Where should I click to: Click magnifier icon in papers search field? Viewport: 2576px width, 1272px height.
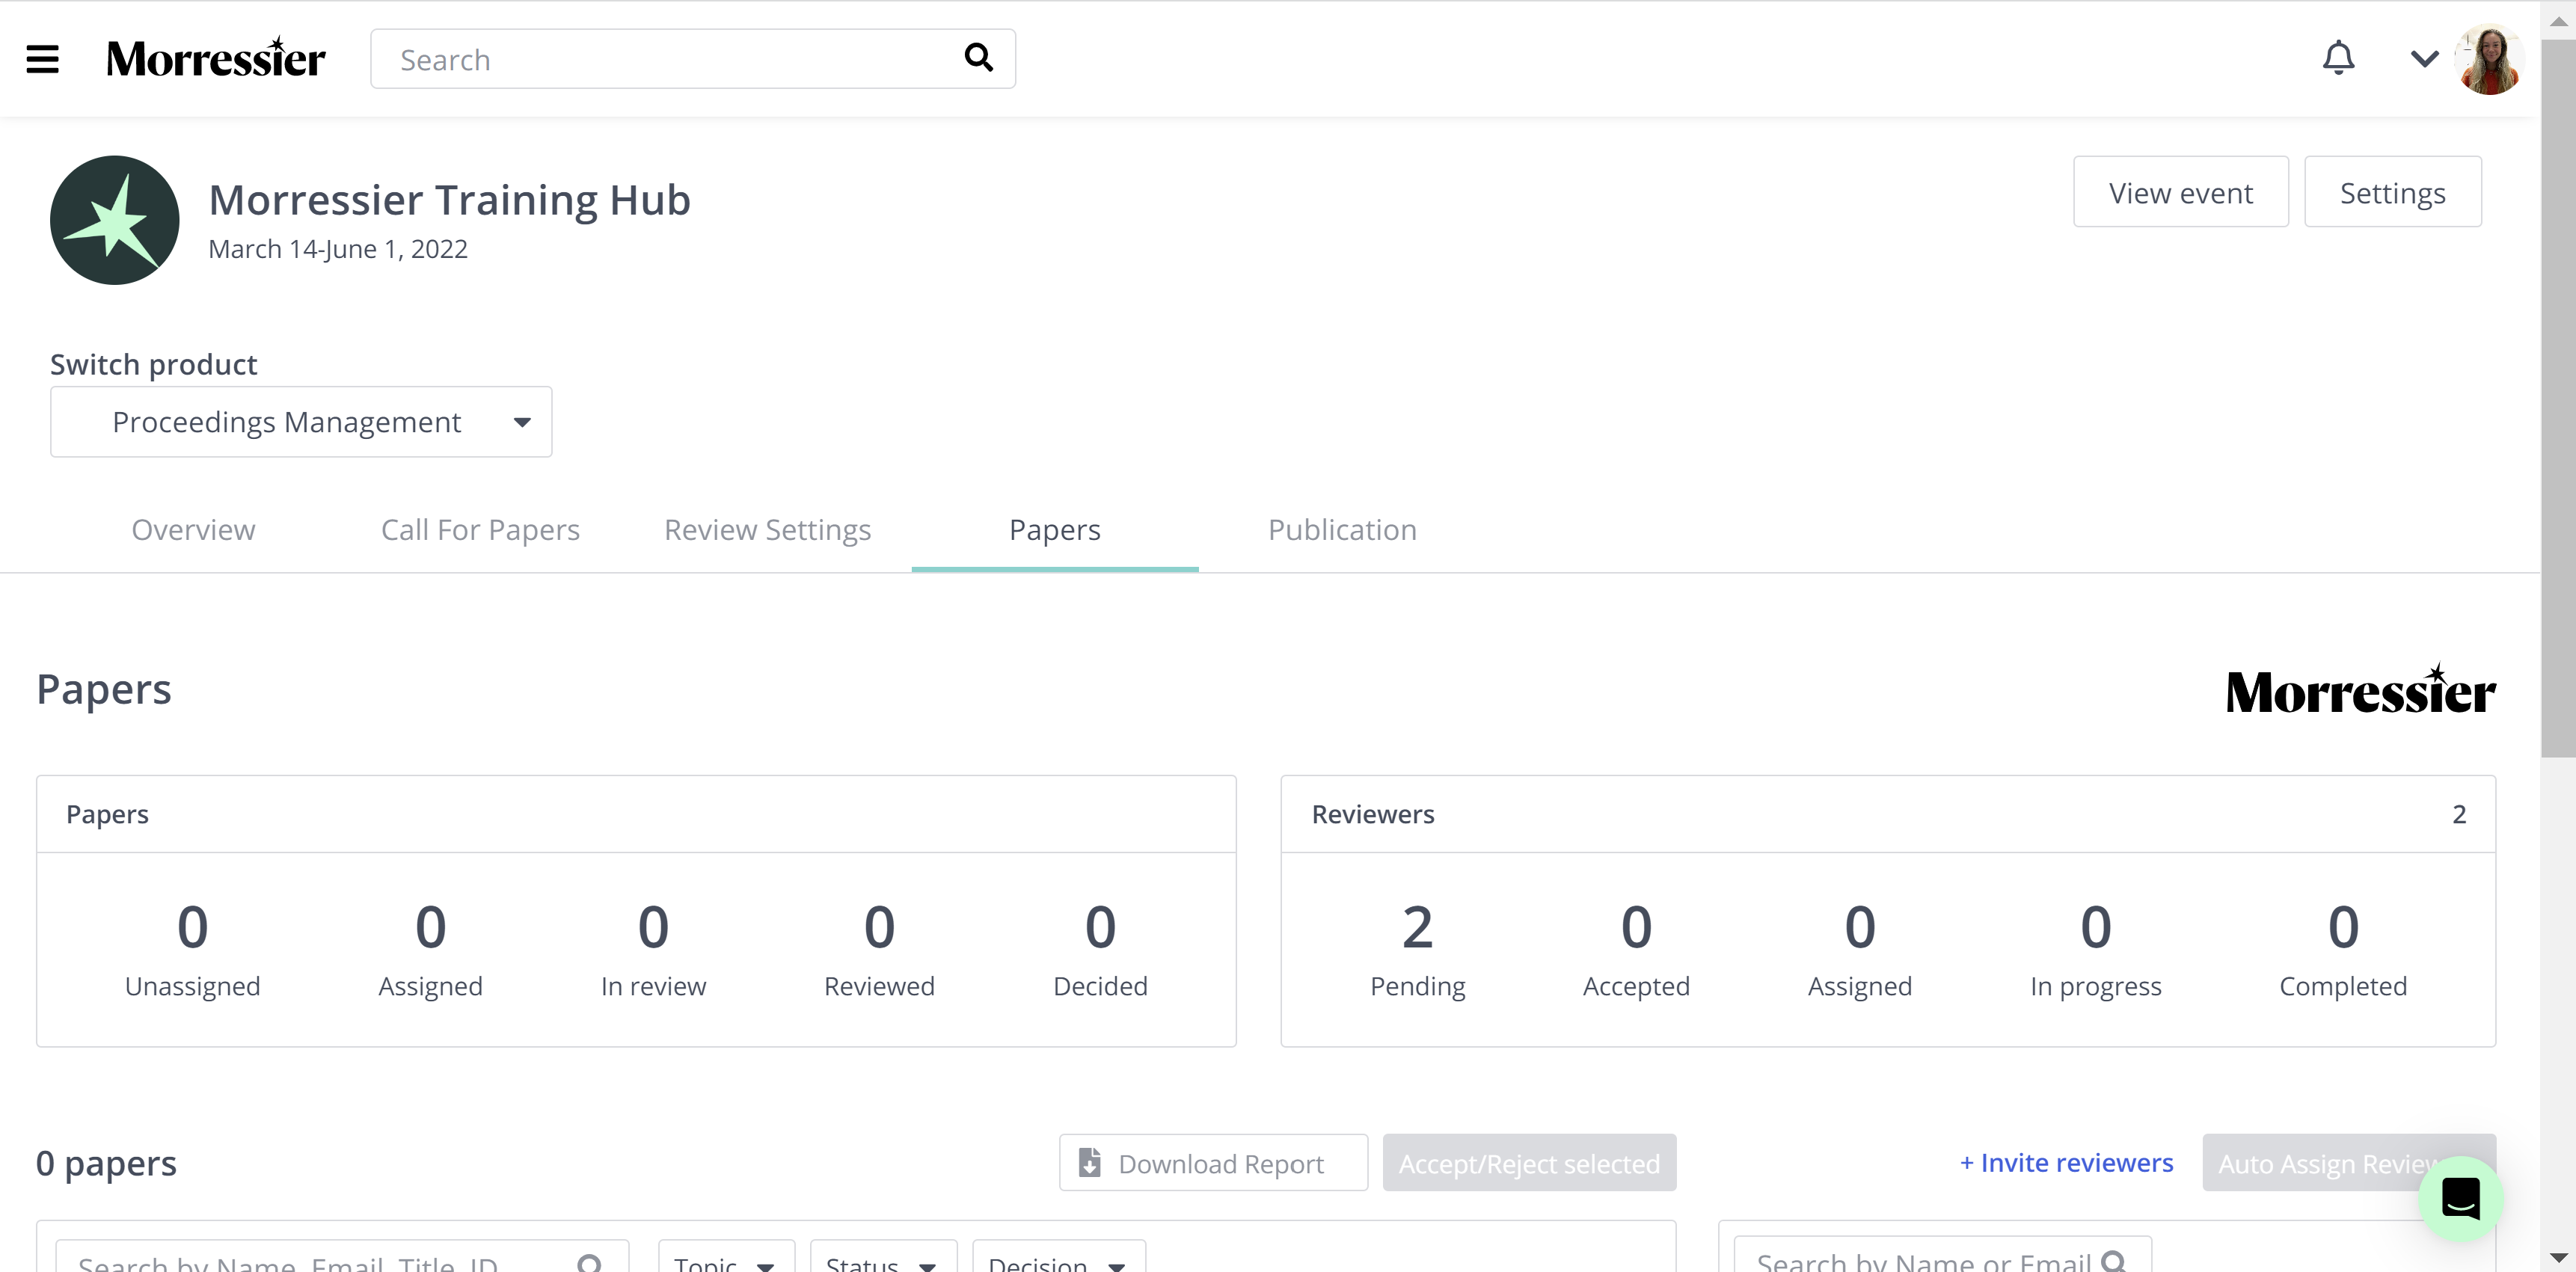point(590,1263)
